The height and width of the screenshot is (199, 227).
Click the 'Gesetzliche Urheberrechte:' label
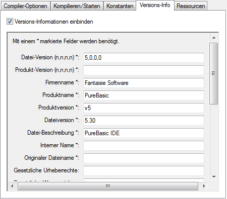46,170
